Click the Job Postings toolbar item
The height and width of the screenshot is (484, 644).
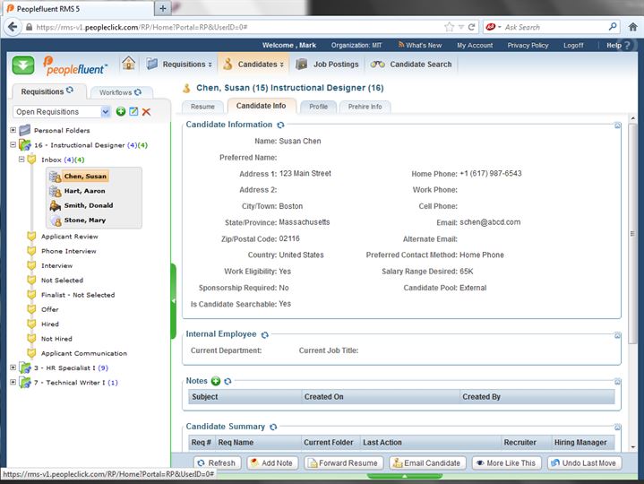click(x=326, y=65)
